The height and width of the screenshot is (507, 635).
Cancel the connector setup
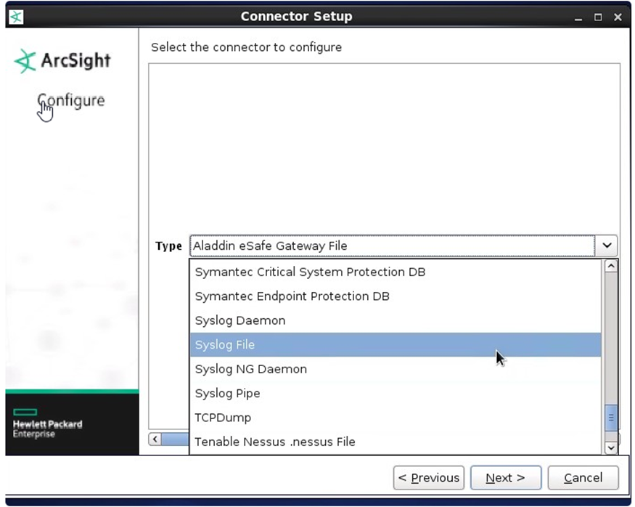click(x=583, y=477)
